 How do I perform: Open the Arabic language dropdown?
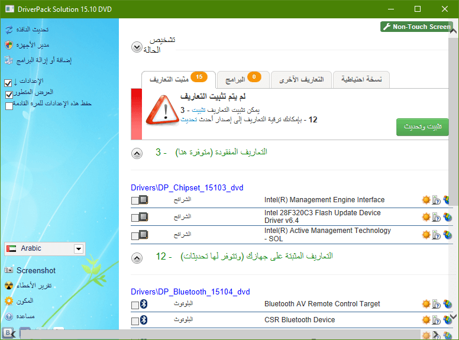click(x=45, y=249)
